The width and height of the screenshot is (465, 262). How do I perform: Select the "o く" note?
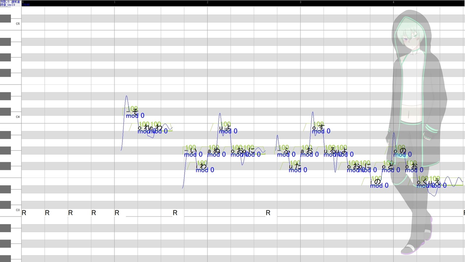(422, 182)
